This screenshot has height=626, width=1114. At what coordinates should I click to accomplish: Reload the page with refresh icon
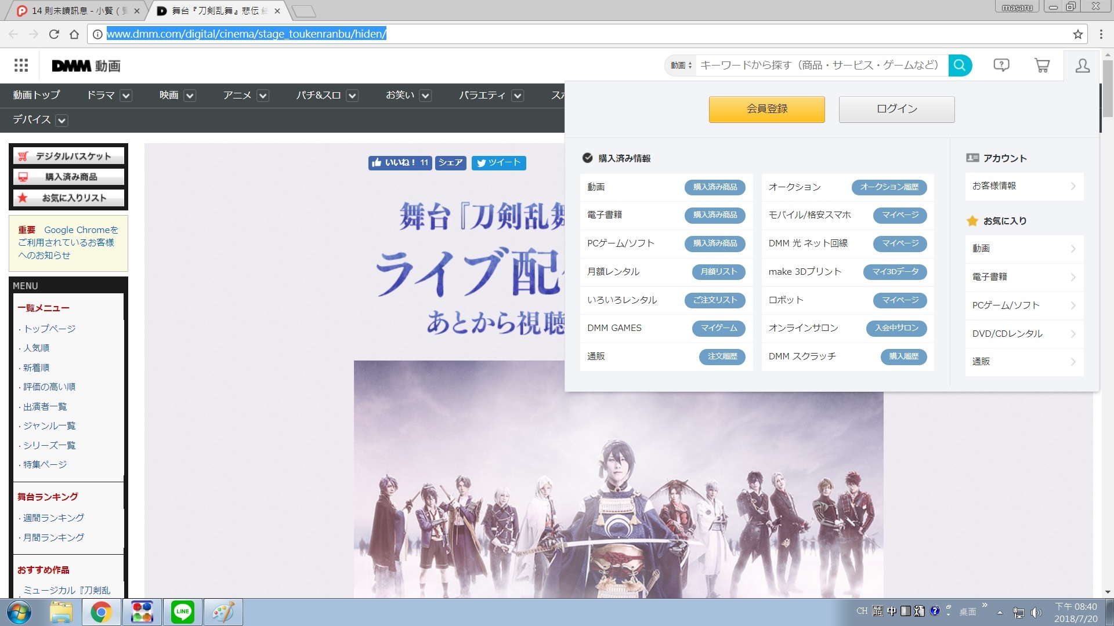tap(54, 34)
